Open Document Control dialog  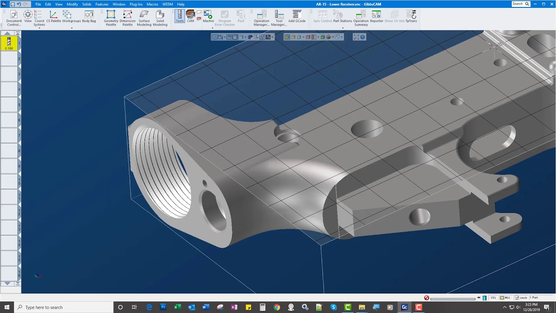(x=14, y=18)
